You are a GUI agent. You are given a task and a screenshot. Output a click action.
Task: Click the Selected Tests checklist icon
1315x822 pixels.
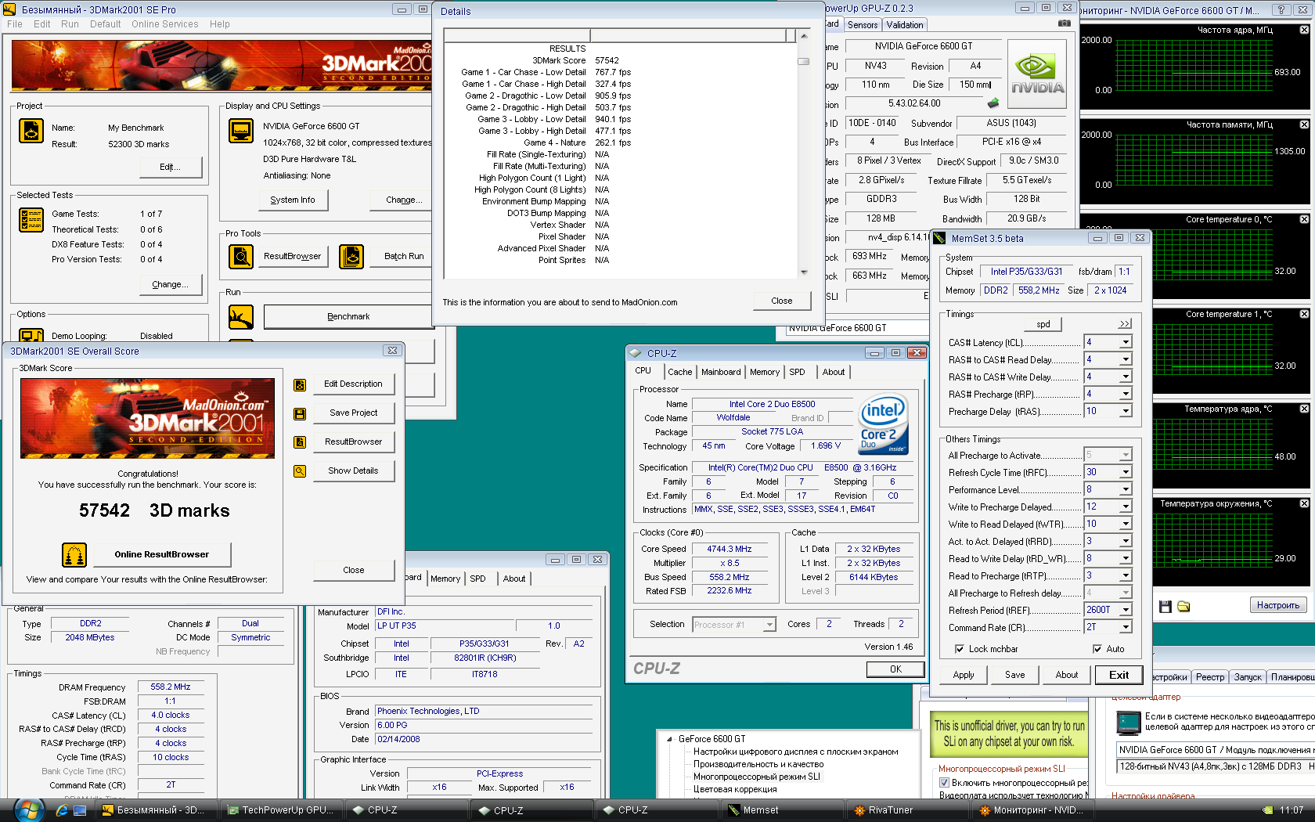(x=31, y=220)
